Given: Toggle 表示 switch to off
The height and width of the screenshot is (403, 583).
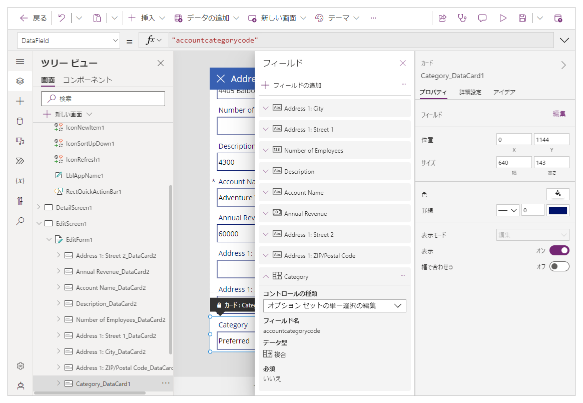Looking at the screenshot, I should click(559, 250).
